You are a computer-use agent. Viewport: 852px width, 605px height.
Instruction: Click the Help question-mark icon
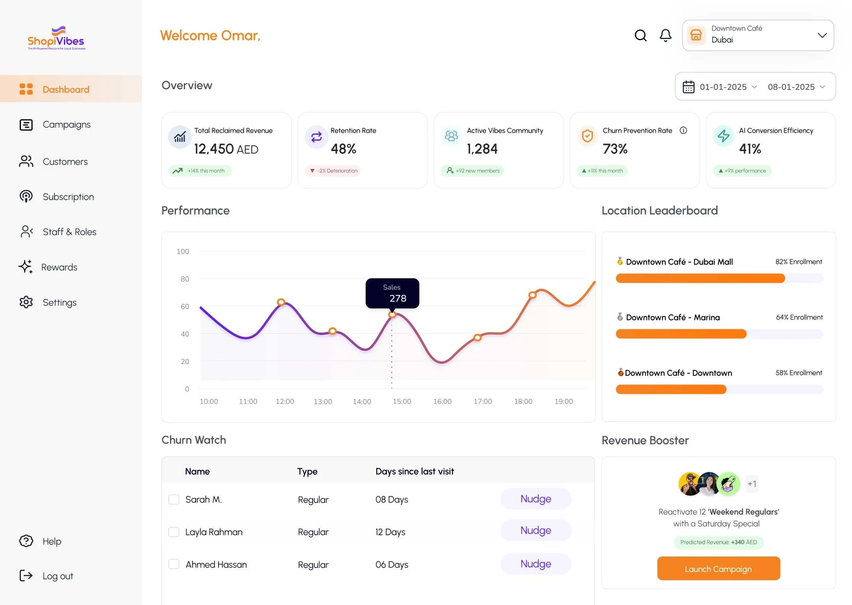point(26,541)
